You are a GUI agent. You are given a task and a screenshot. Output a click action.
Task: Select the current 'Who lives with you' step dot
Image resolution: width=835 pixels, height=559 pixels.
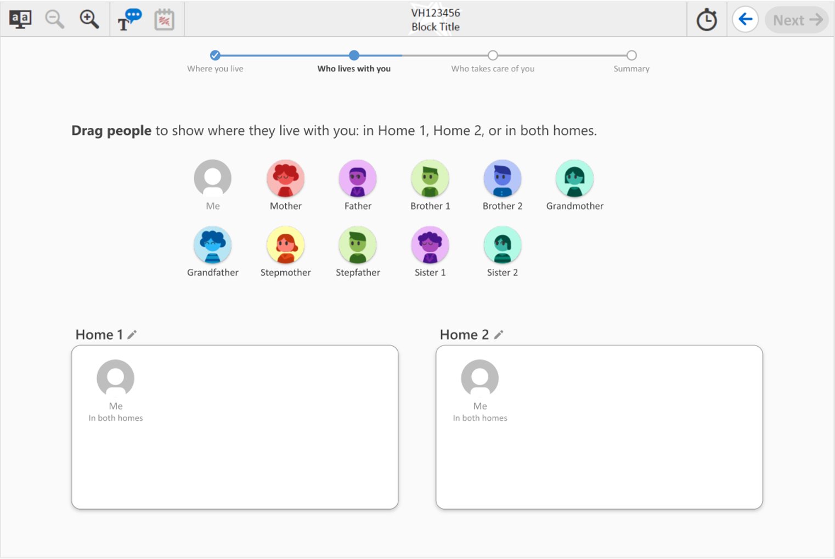coord(354,55)
